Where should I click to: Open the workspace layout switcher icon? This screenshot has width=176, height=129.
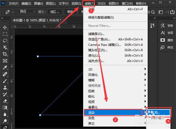(161, 12)
